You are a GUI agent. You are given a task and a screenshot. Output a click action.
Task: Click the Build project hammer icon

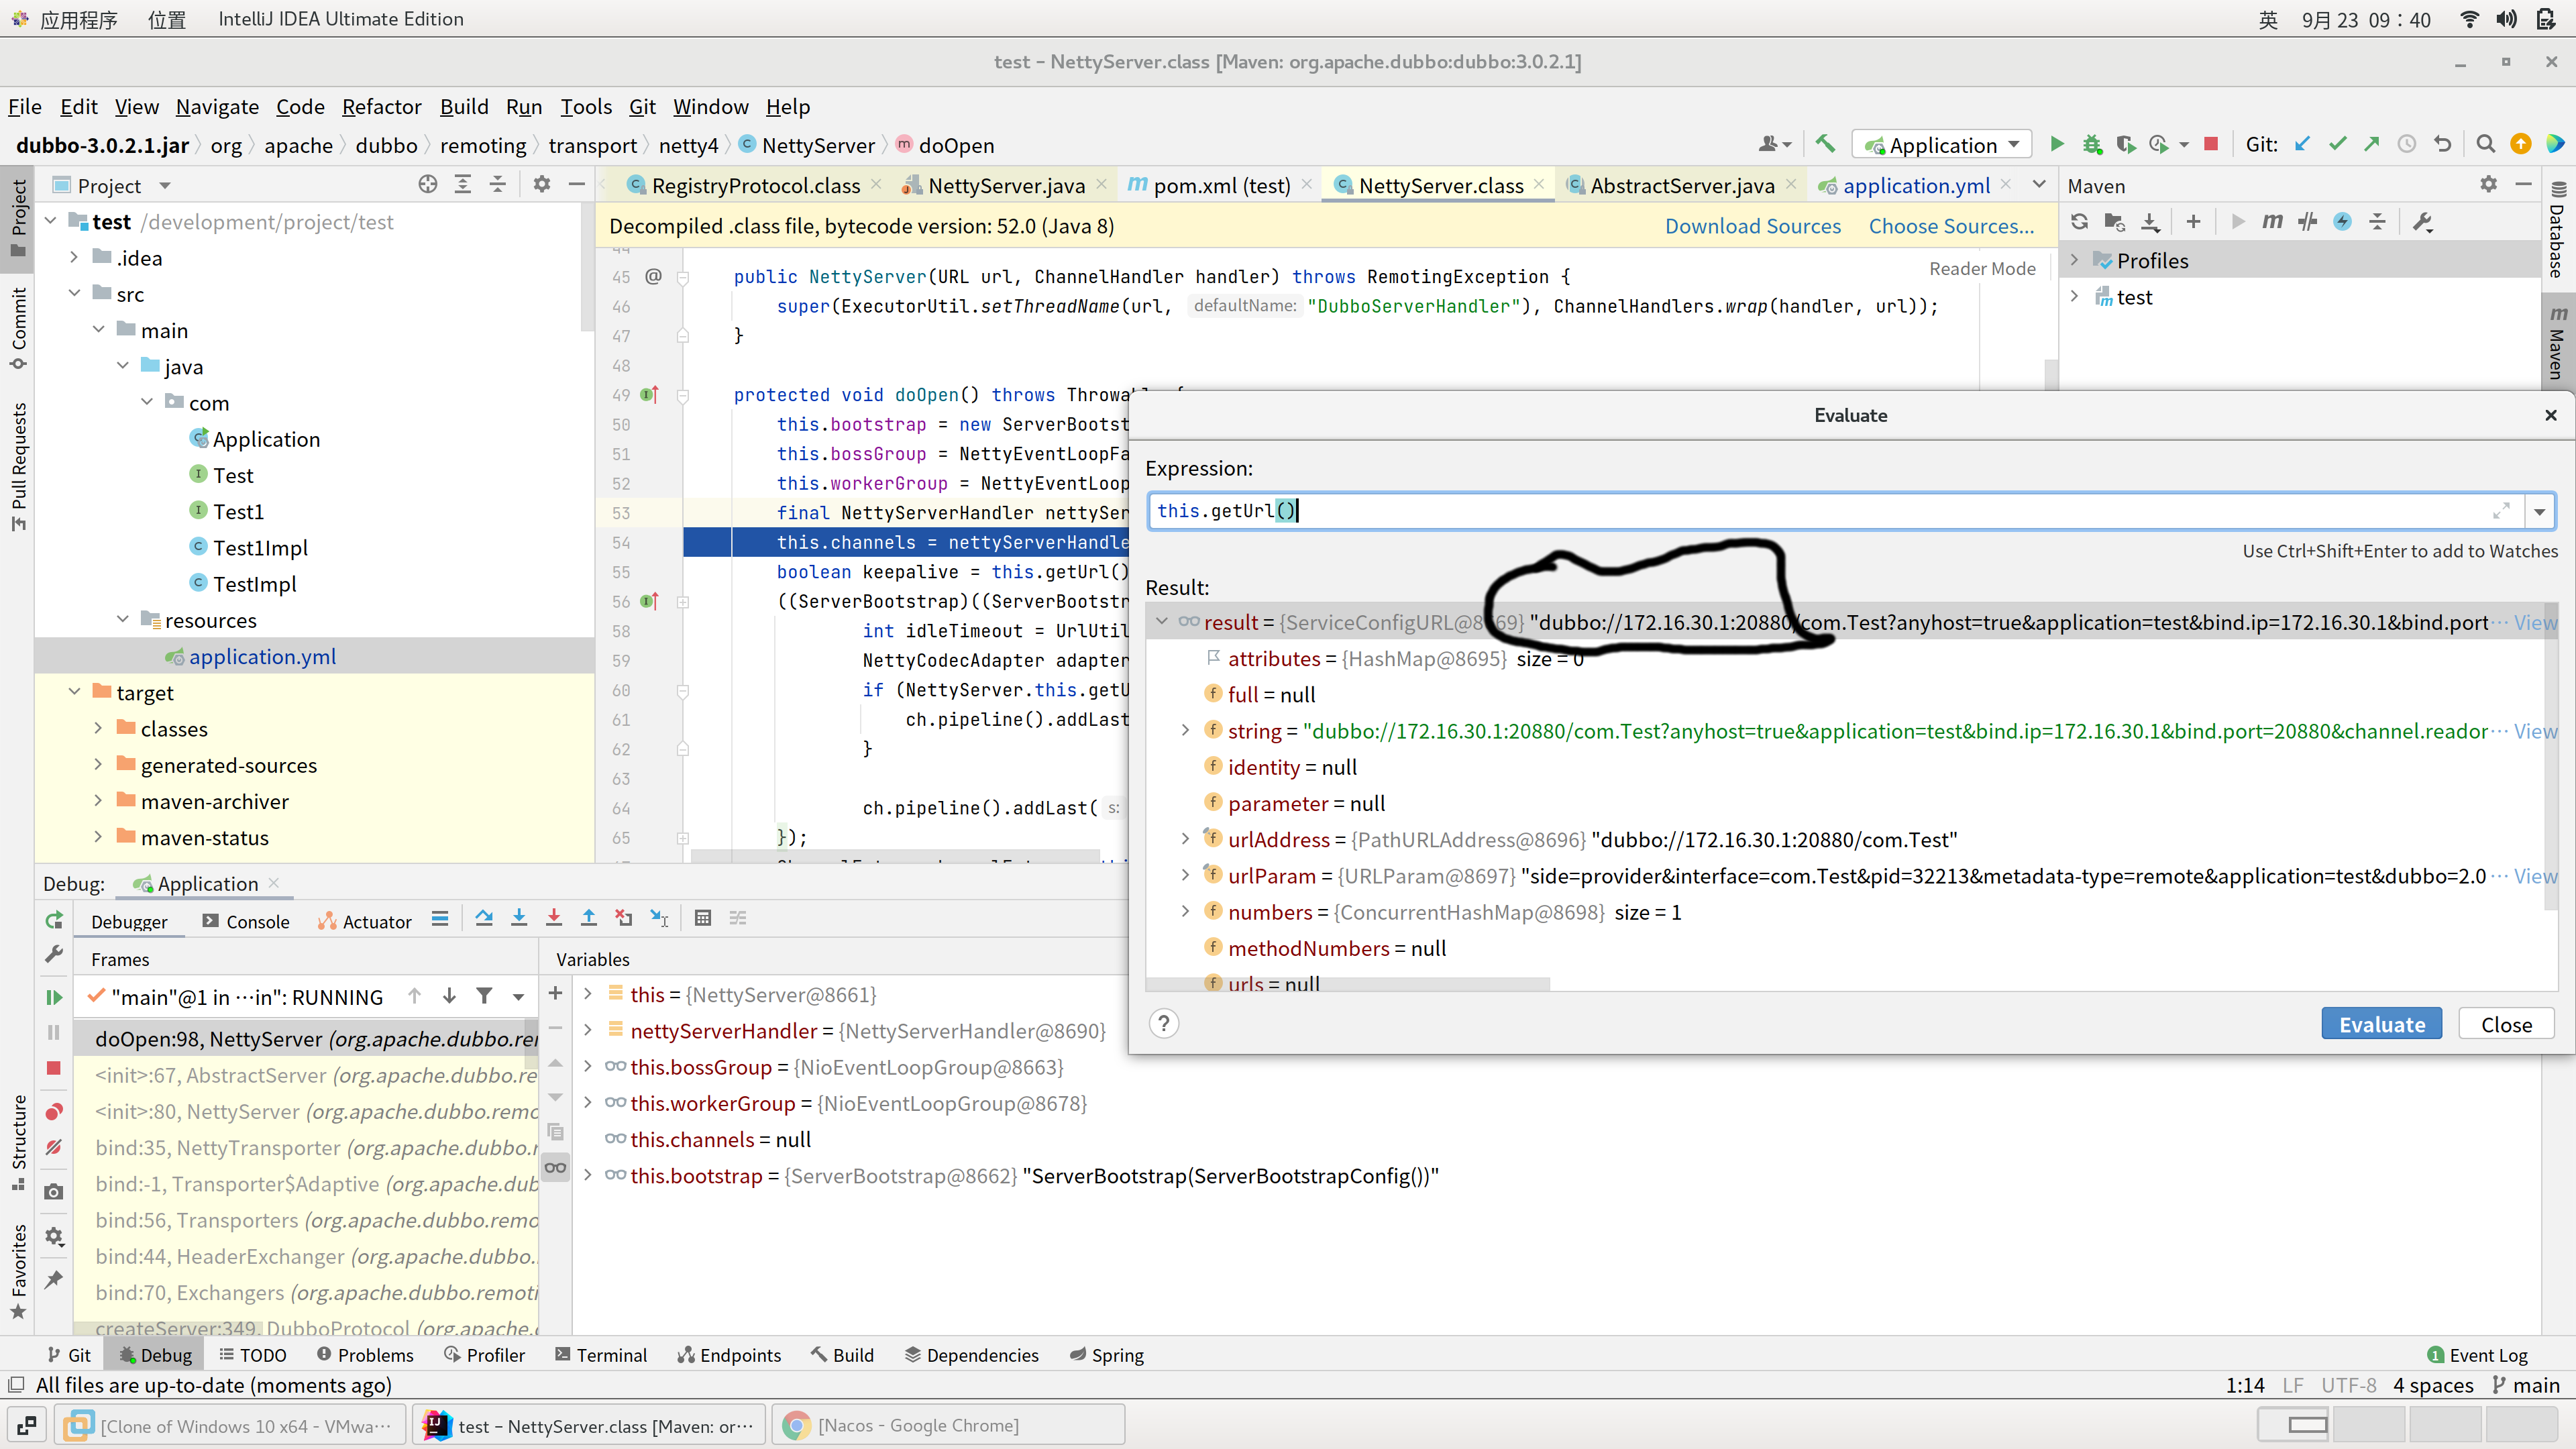click(1825, 145)
